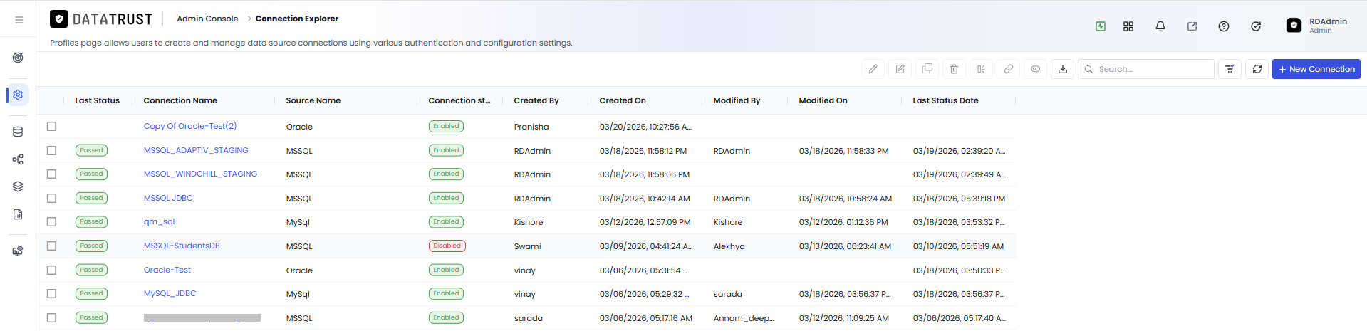
Task: Open MSSQL-StudentsDB connection link
Action: [182, 246]
